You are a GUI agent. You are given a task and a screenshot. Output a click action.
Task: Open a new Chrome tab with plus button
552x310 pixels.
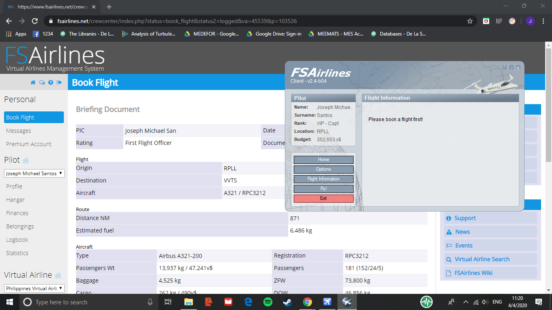[109, 7]
